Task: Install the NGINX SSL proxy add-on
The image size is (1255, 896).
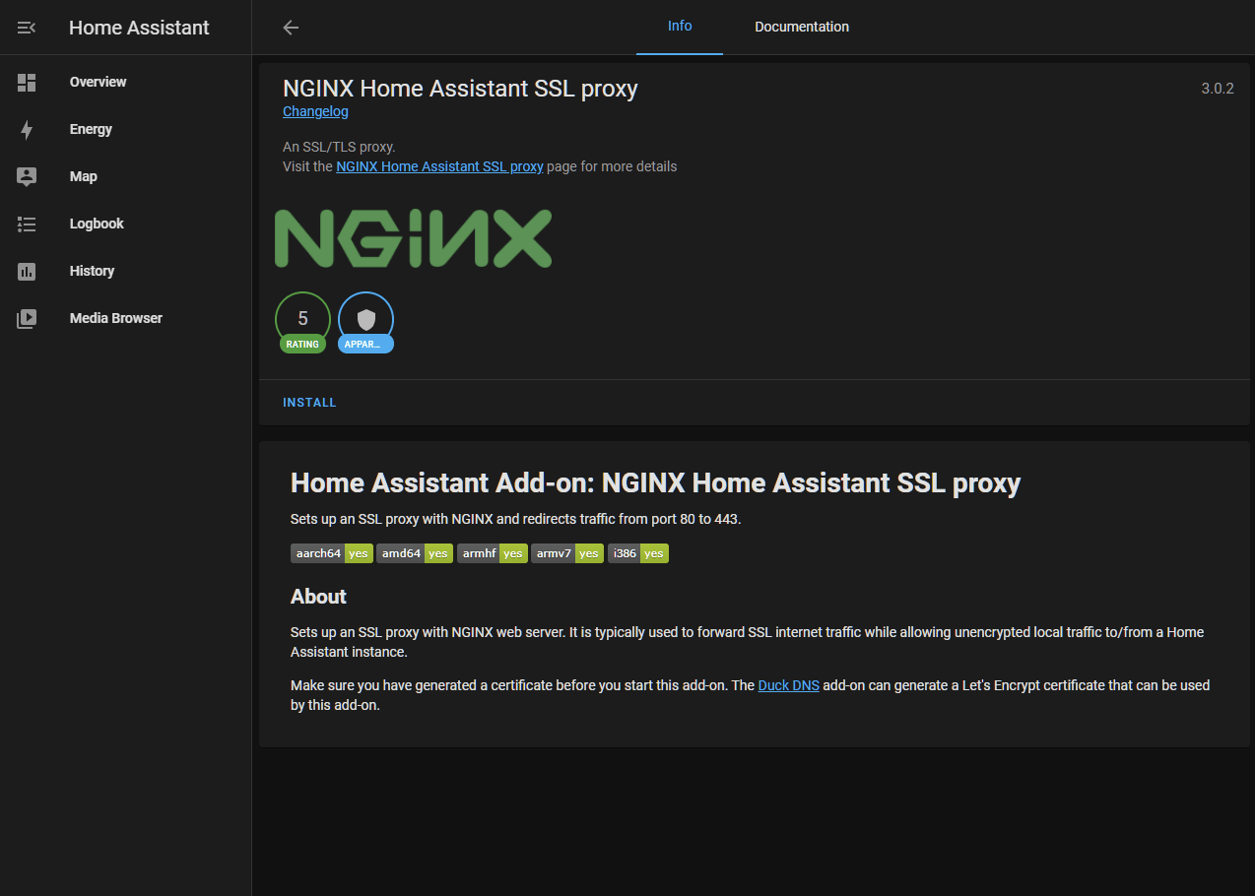Action: click(x=309, y=402)
